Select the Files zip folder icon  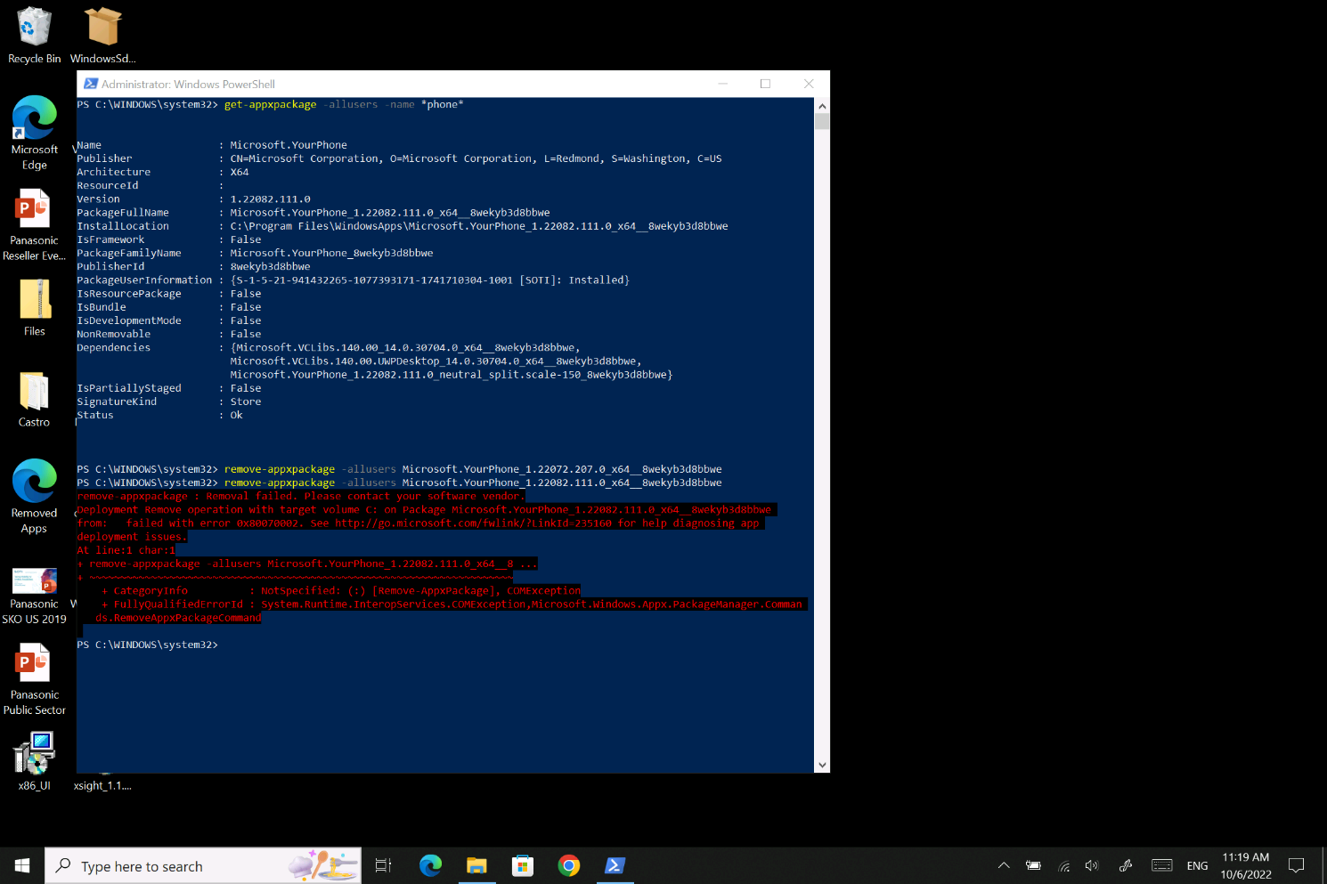click(34, 308)
